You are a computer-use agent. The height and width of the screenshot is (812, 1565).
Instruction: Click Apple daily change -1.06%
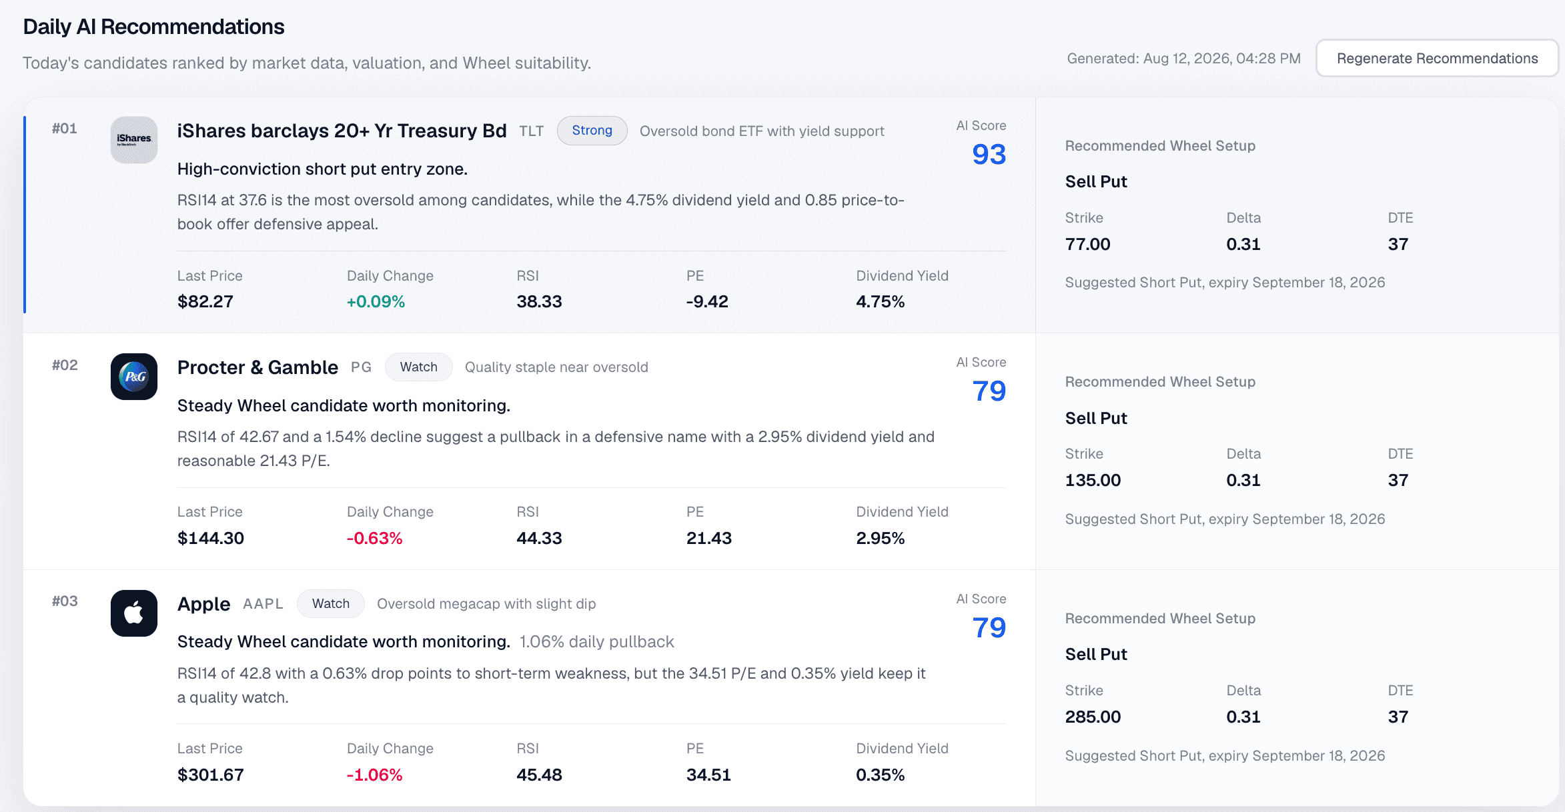(x=375, y=775)
